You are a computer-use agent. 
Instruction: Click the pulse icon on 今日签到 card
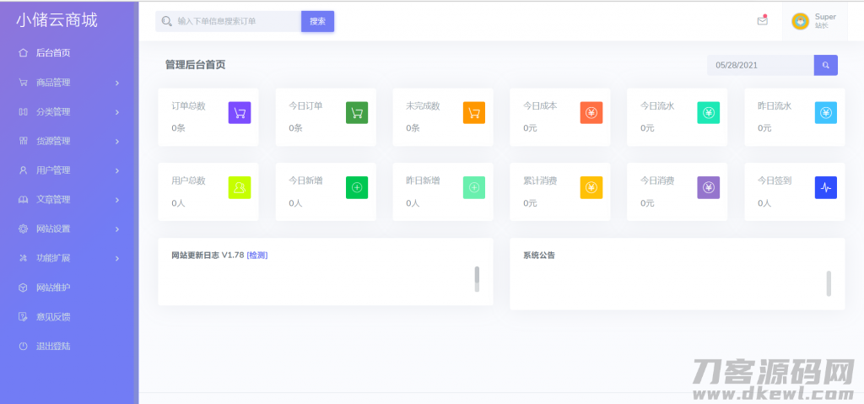click(x=826, y=187)
